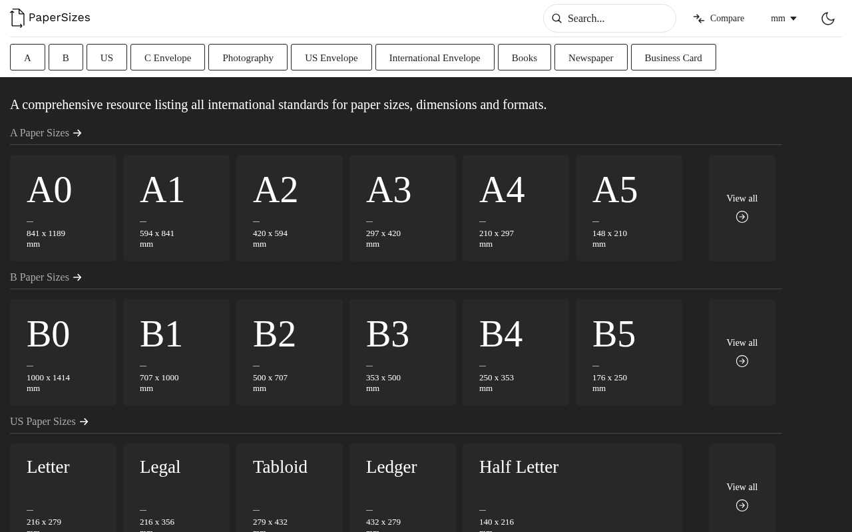Click the search magnifier icon
Image resolution: width=852 pixels, height=532 pixels.
point(557,19)
